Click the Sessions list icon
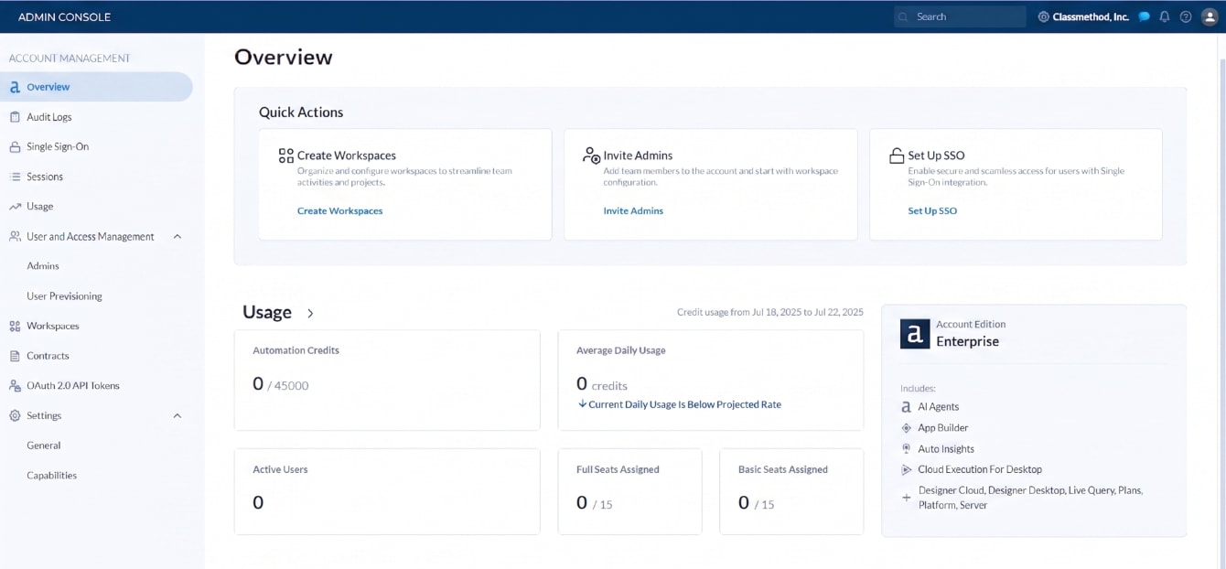This screenshot has height=569, width=1226. 14,177
